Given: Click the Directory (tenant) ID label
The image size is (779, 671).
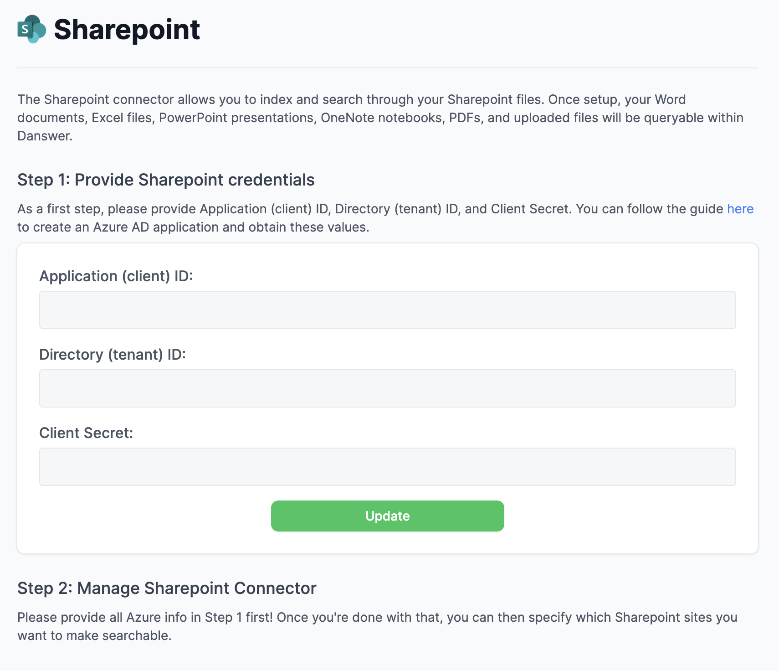Looking at the screenshot, I should [x=113, y=355].
